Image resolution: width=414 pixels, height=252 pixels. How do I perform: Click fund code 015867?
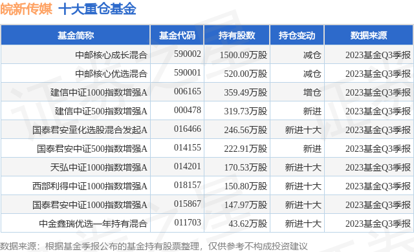[x=188, y=204]
